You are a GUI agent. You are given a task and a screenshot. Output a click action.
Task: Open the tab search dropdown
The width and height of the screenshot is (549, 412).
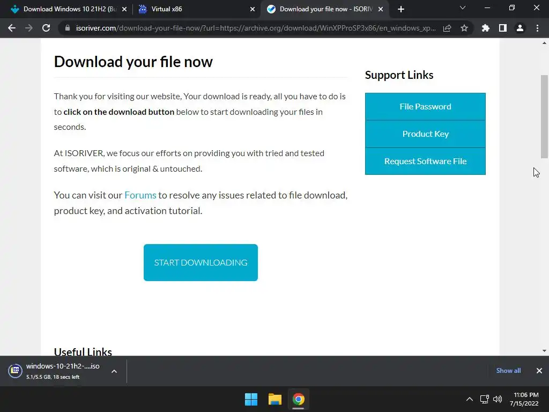coord(463,8)
